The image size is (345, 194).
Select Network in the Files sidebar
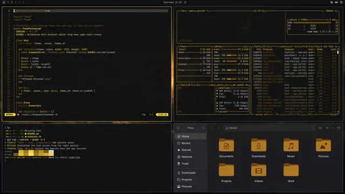tap(190, 157)
